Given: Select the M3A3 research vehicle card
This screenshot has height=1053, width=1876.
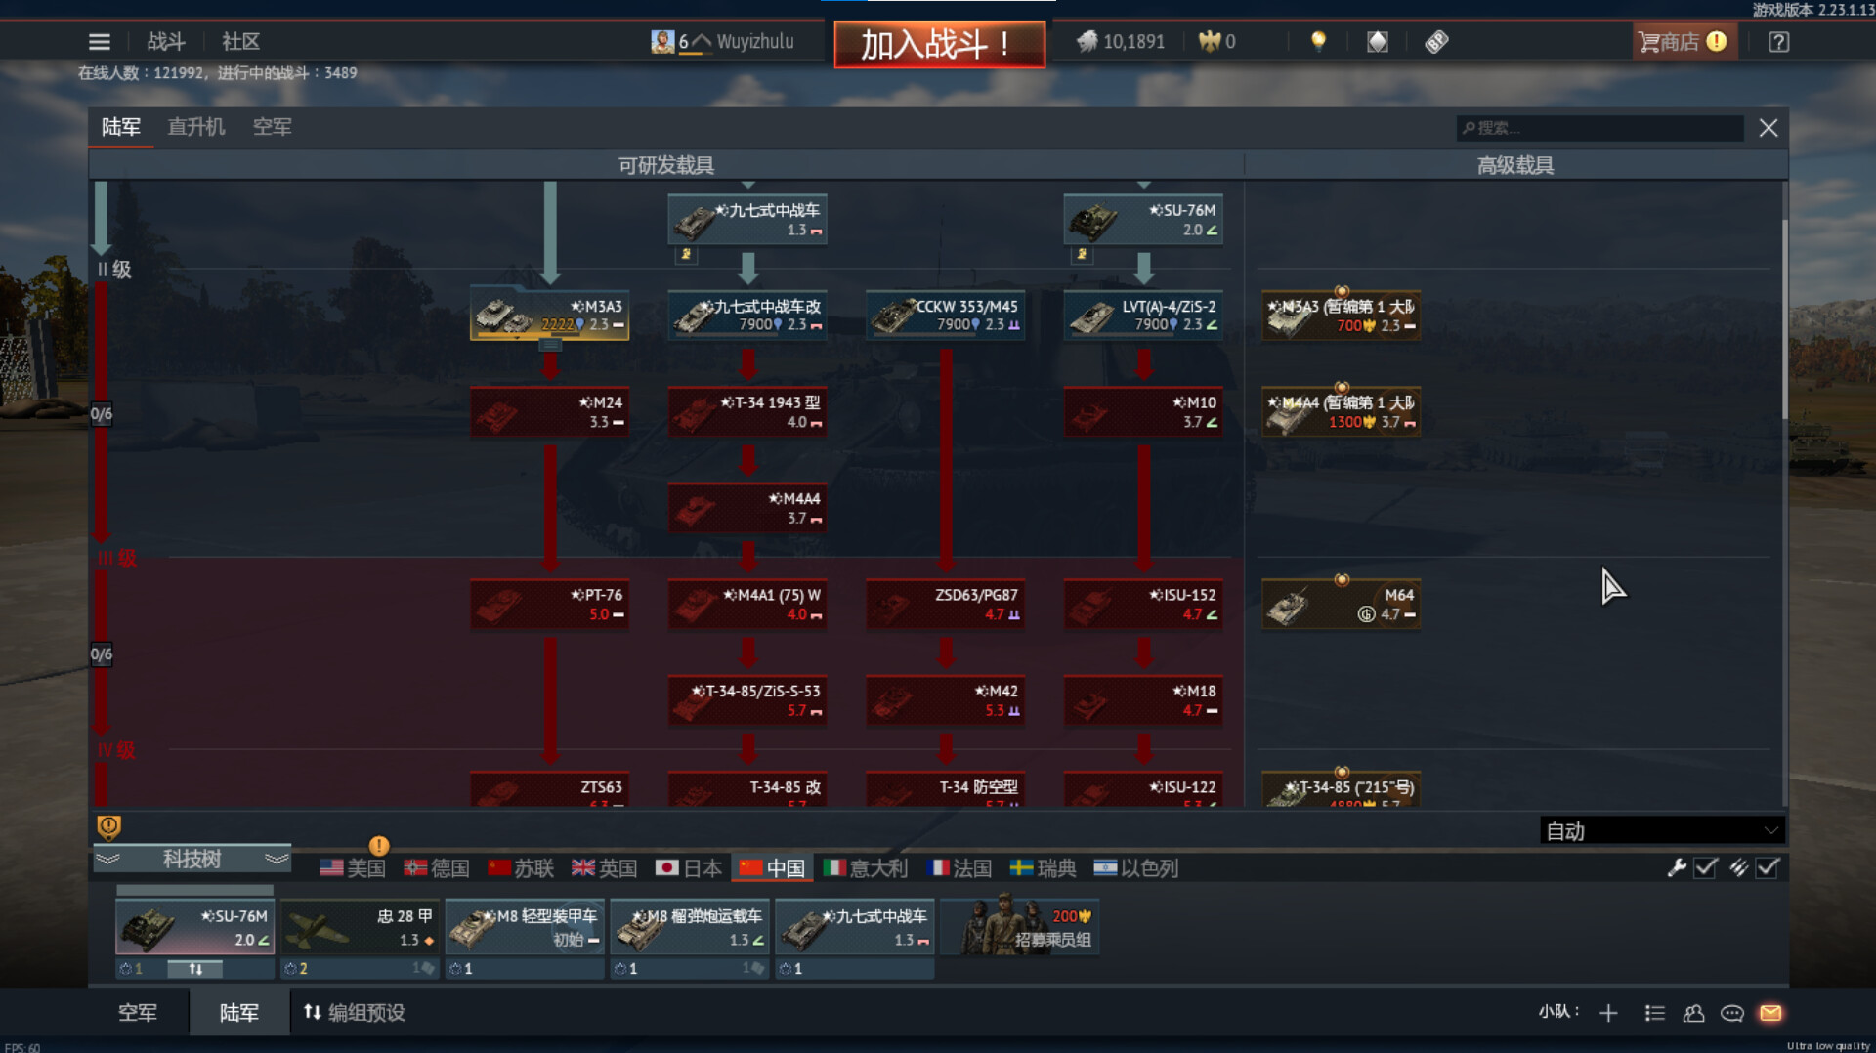Looking at the screenshot, I should click(549, 315).
